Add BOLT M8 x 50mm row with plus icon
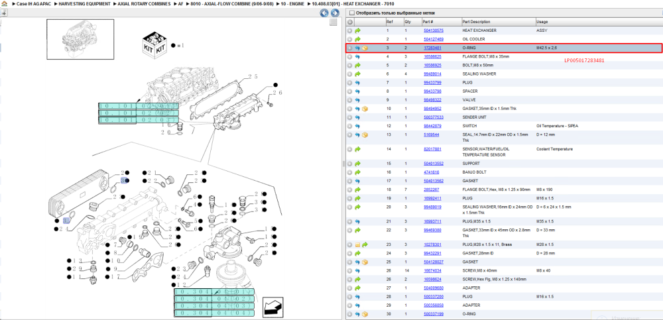This screenshot has height=320, width=663. click(x=350, y=66)
